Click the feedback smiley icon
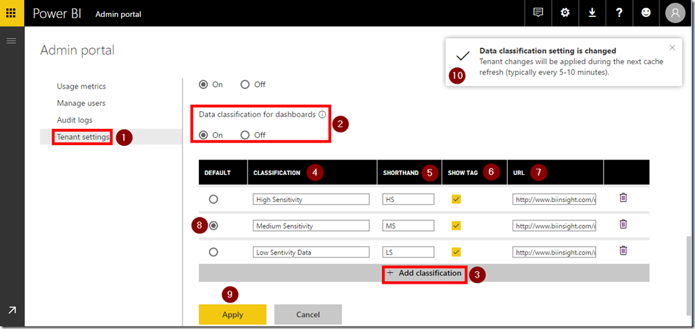 (646, 13)
